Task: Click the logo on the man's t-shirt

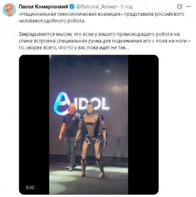Action: 74,119
